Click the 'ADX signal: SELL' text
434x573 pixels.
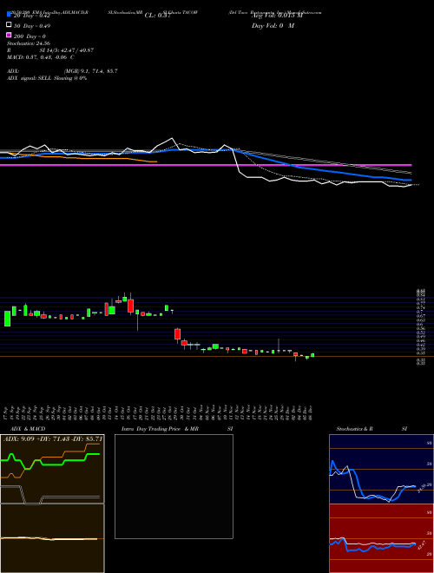(30, 78)
